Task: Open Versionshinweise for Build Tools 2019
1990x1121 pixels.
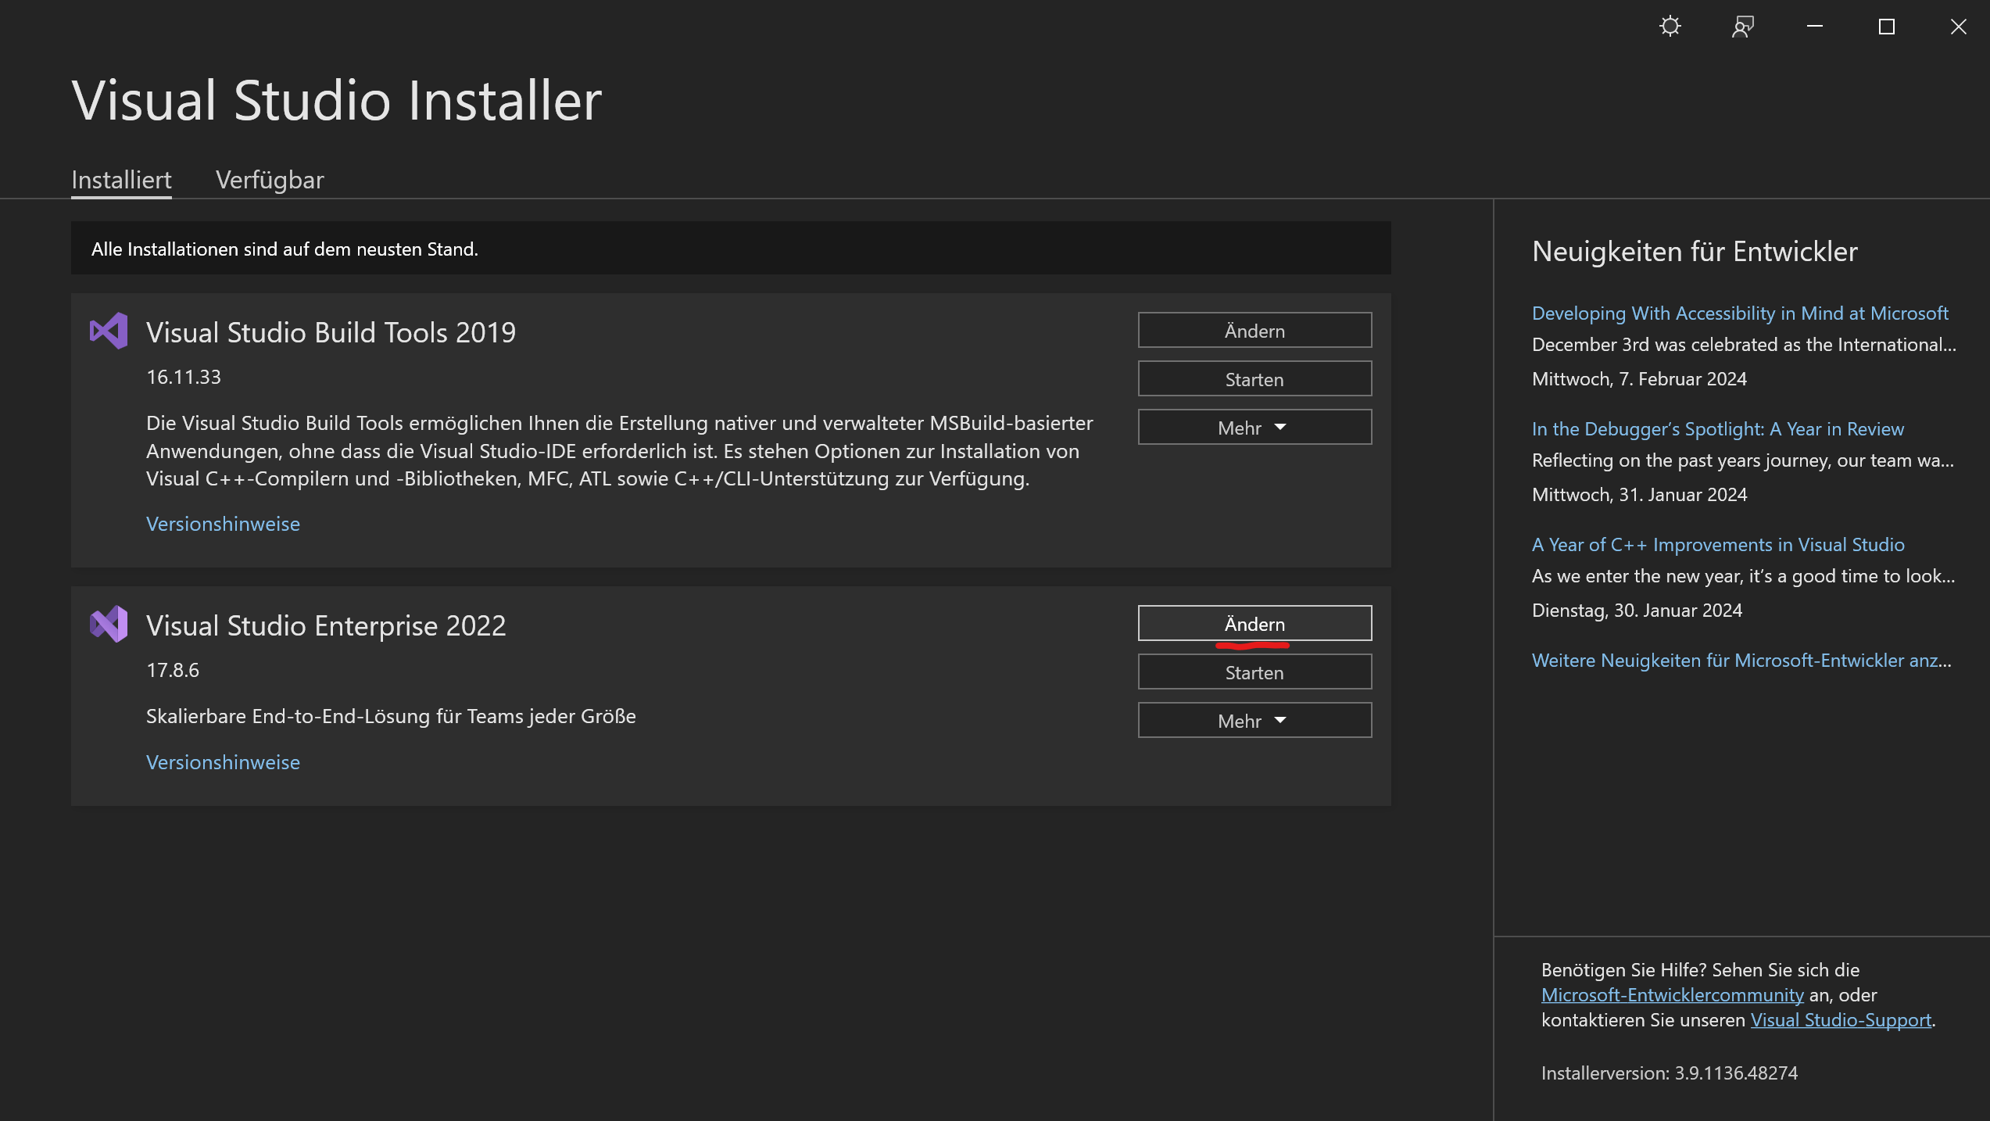Action: (223, 524)
